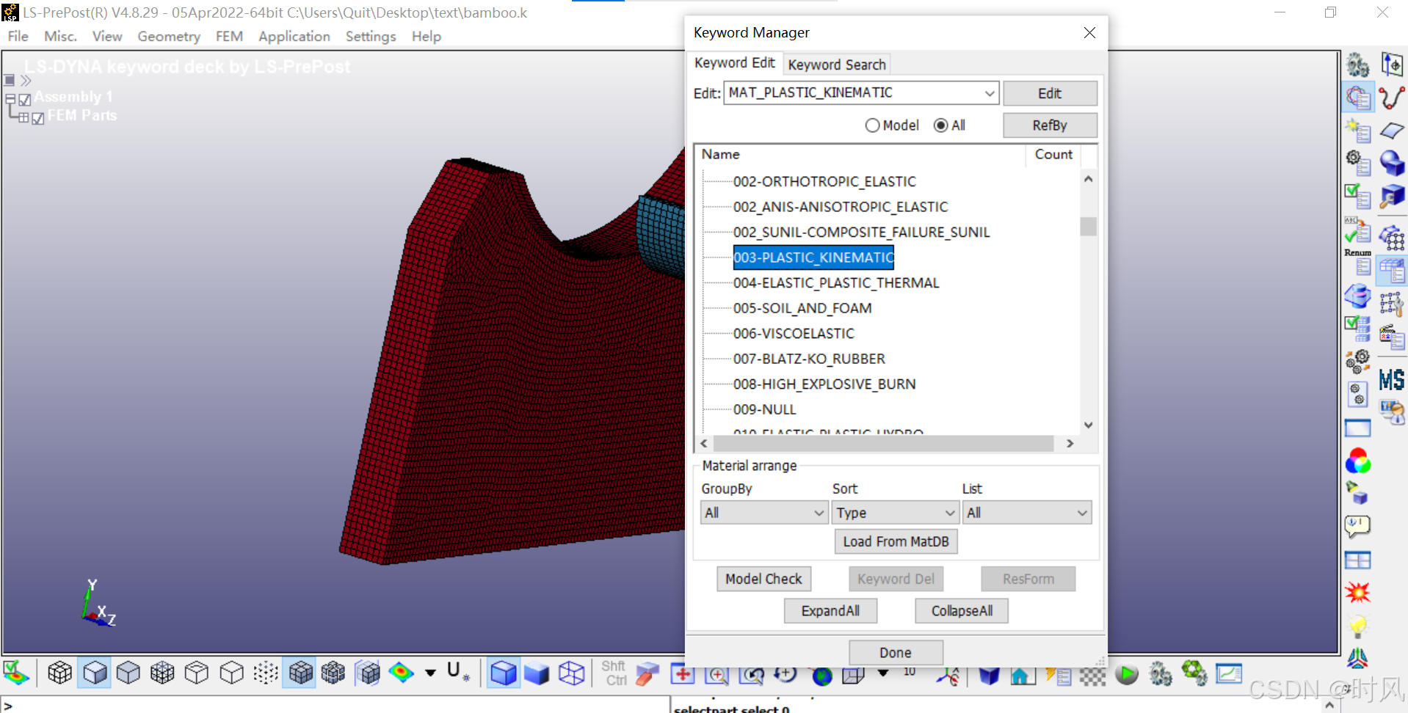Click the Model Check button

763,579
